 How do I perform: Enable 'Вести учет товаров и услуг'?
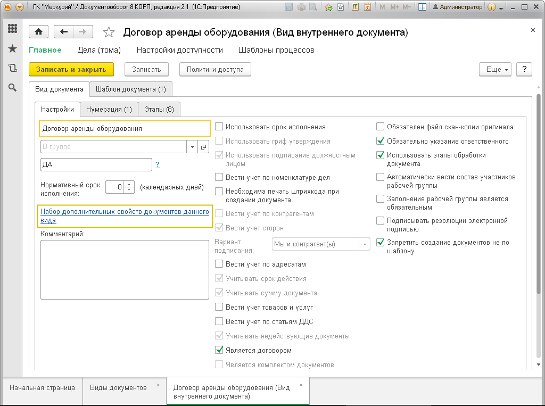pos(219,307)
